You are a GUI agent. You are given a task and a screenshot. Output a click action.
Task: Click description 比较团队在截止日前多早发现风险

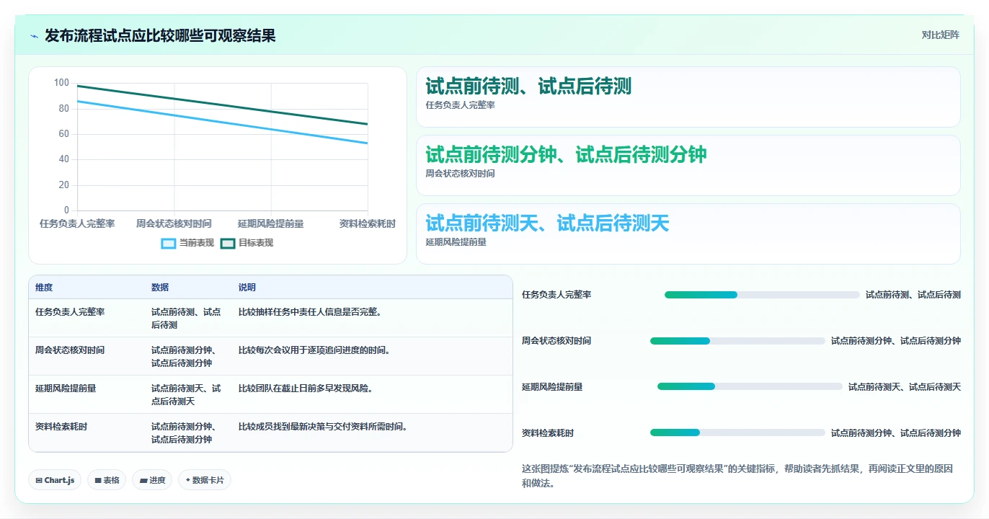[x=306, y=389]
